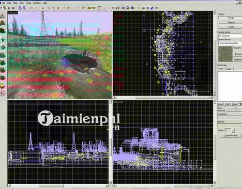Select the Camera tool
Viewport: 242px width, 189px height.
pos(3,30)
